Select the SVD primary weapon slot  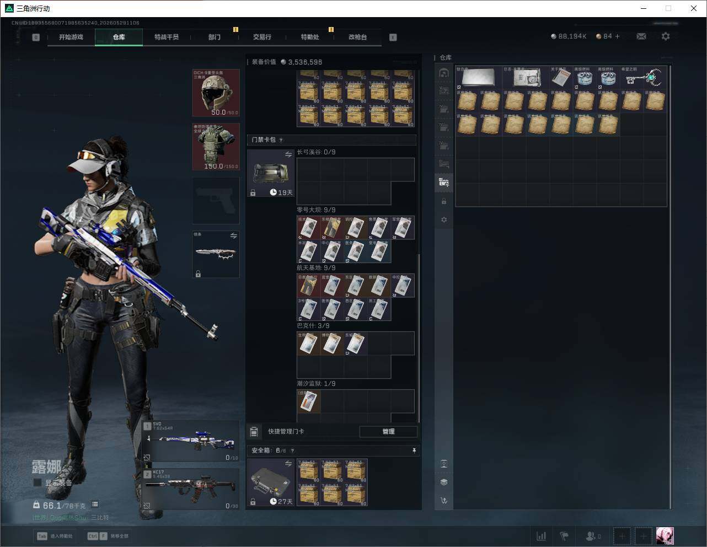[x=191, y=442]
